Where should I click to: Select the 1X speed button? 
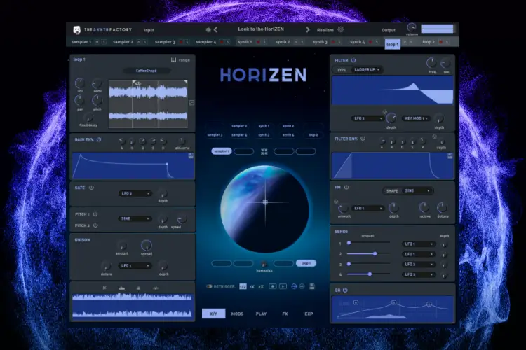click(x=252, y=287)
